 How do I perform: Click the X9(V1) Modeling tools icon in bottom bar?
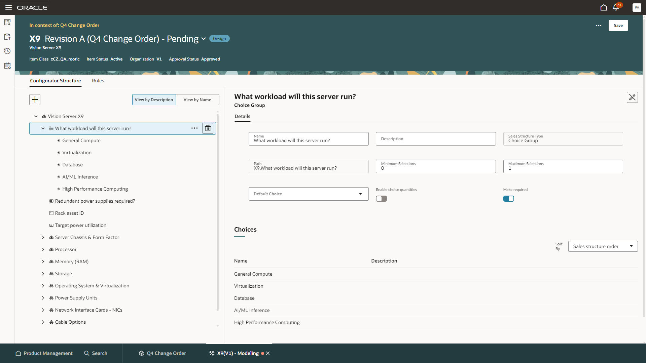click(x=212, y=353)
